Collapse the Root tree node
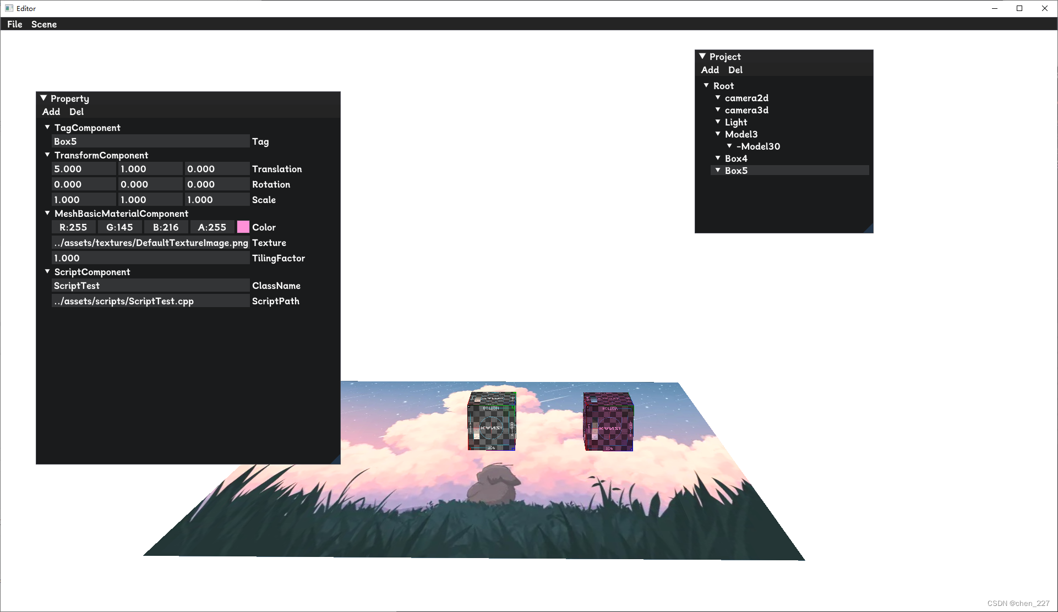Viewport: 1058px width, 612px height. [x=706, y=86]
